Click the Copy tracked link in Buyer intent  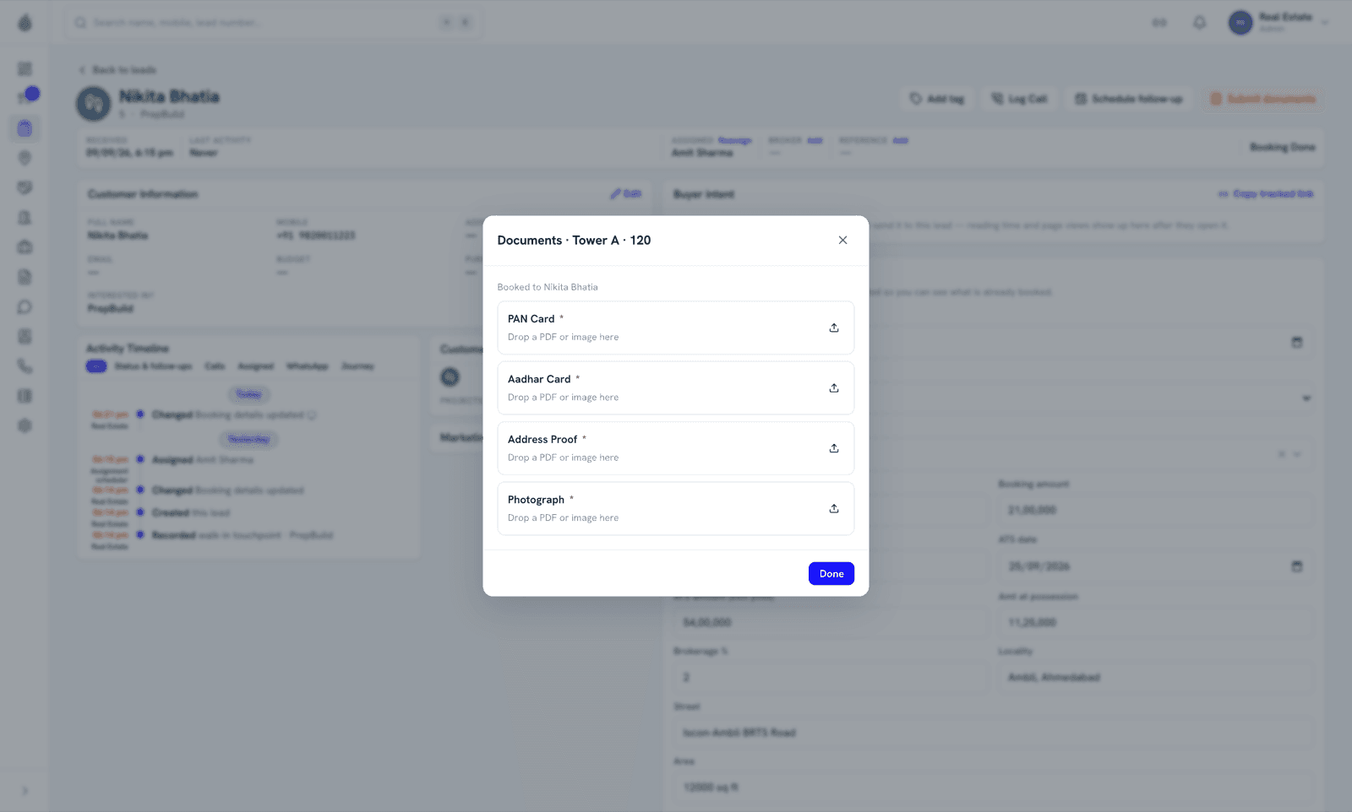(x=1266, y=194)
